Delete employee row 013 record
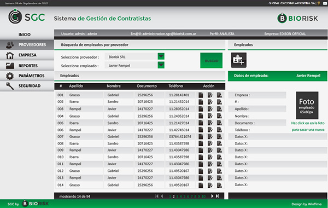328x208 pixels. pyautogui.click(x=219, y=178)
